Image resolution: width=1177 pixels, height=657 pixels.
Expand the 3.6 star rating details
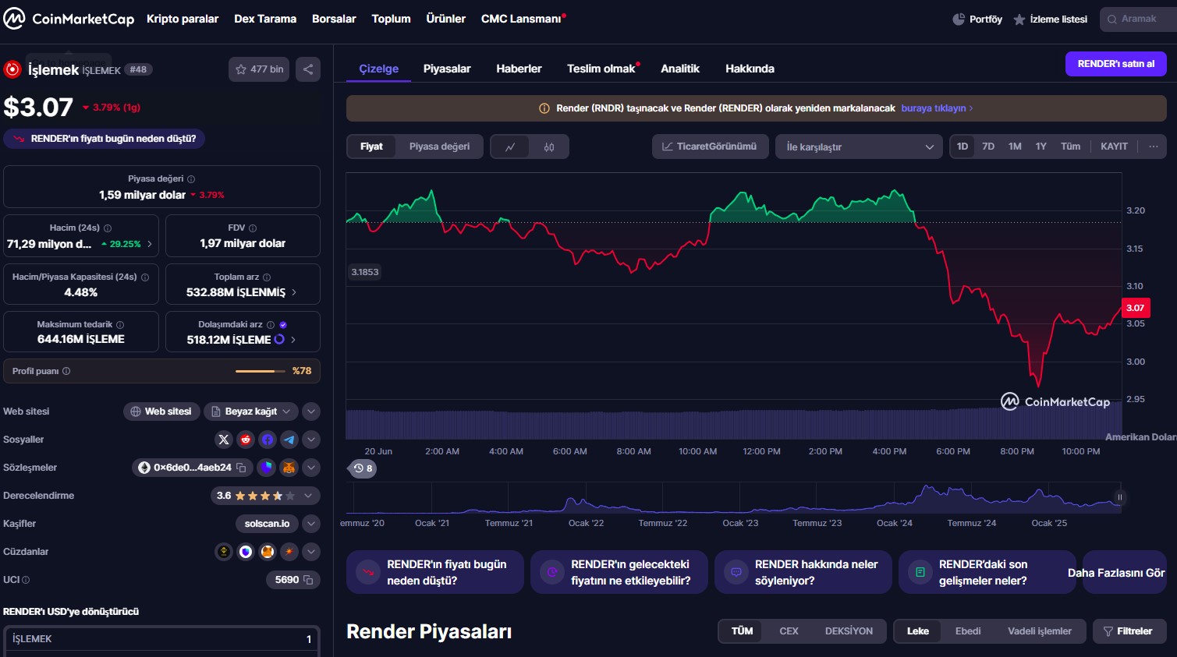[x=265, y=496]
